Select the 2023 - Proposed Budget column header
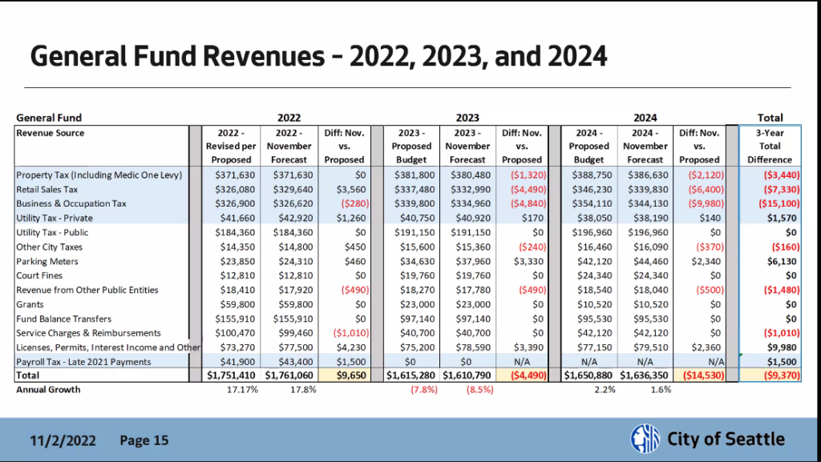 click(411, 147)
